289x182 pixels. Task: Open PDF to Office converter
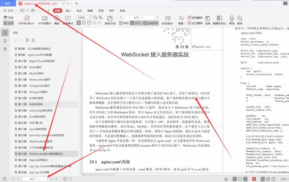tap(26, 20)
